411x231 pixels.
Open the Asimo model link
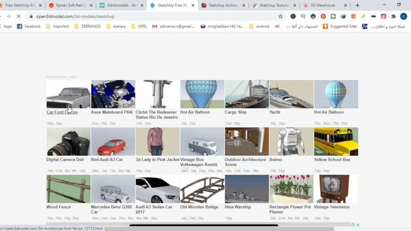pyautogui.click(x=275, y=160)
